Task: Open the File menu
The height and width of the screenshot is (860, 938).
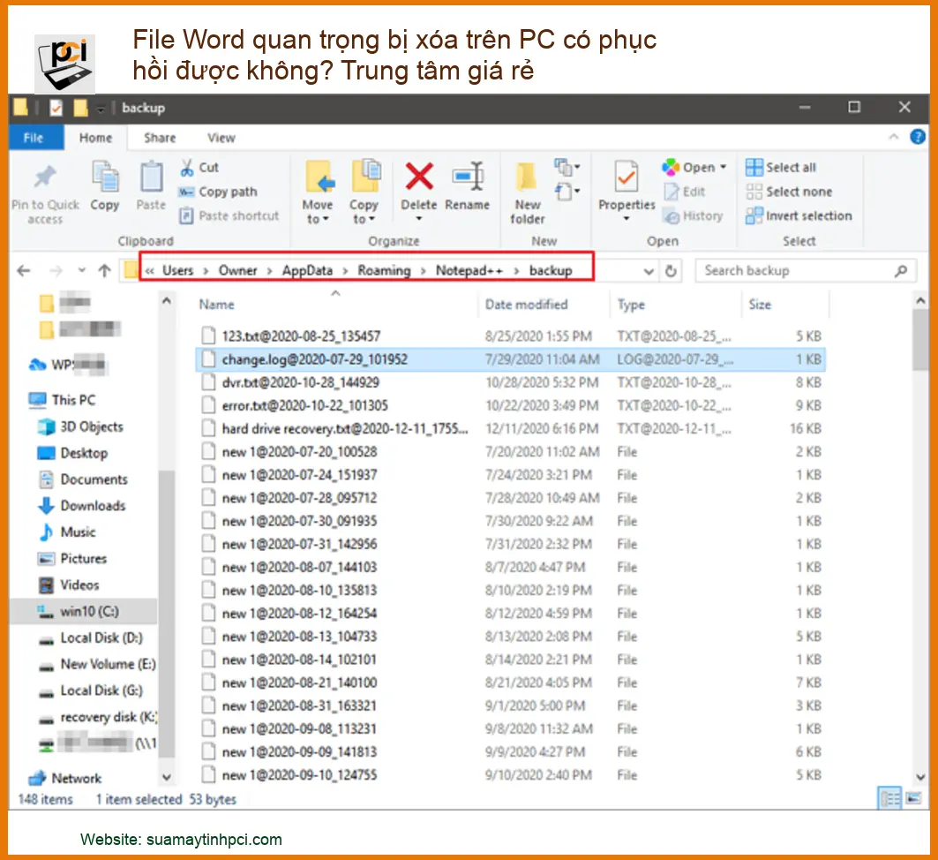Action: coord(34,138)
